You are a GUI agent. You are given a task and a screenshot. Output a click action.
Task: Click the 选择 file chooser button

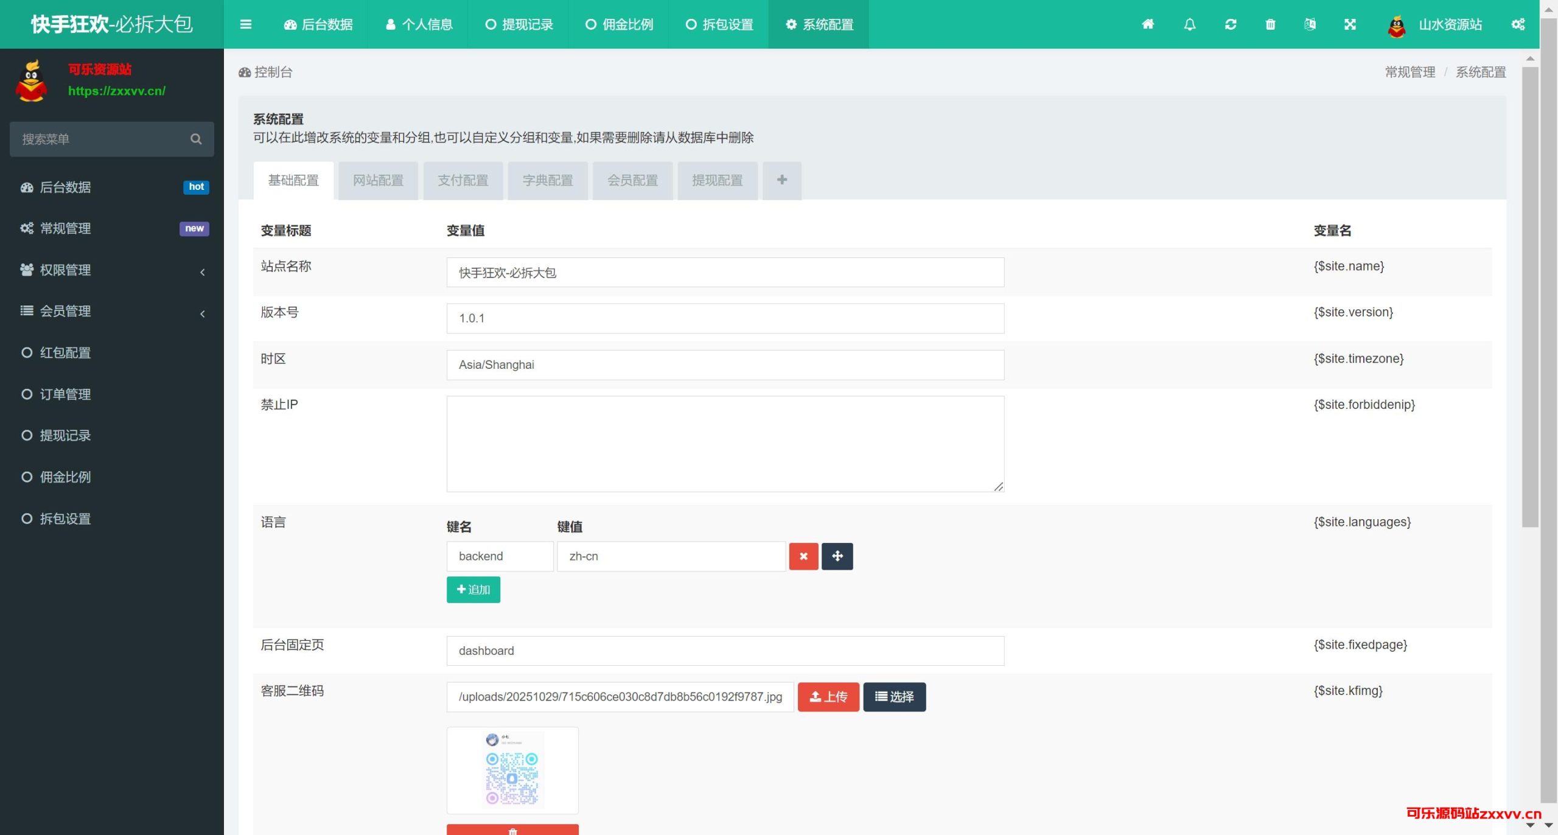(894, 697)
